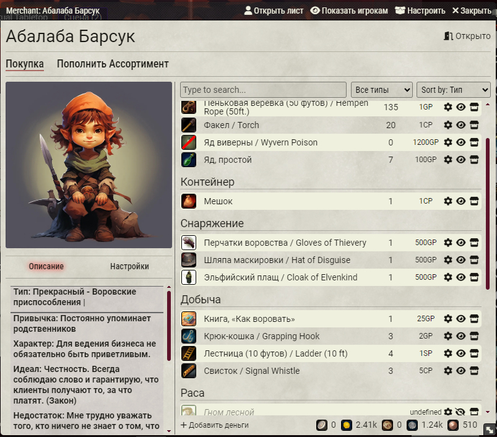Toggle visibility of Torch item
The image size is (497, 437).
461,125
